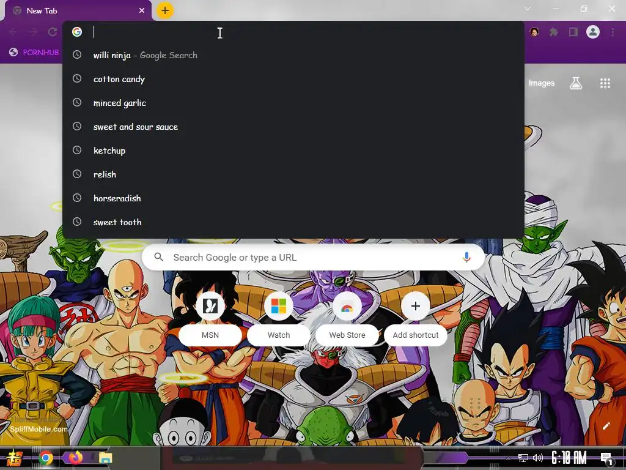The width and height of the screenshot is (626, 470).
Task: Open the tab search chevron dropdown
Action: [528, 9]
